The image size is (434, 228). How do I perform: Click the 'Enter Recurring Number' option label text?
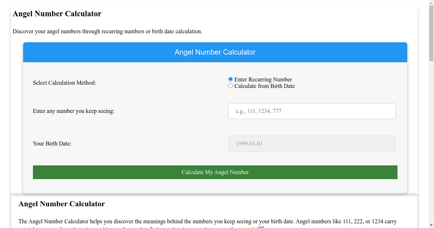(263, 80)
